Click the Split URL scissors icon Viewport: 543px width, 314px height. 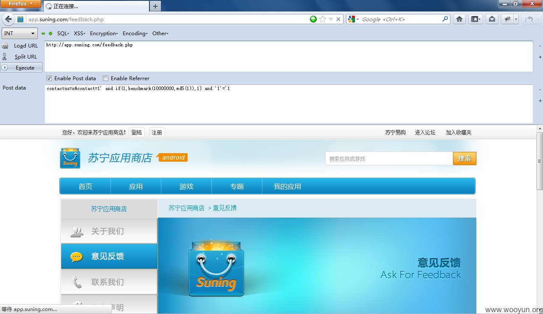click(5, 56)
